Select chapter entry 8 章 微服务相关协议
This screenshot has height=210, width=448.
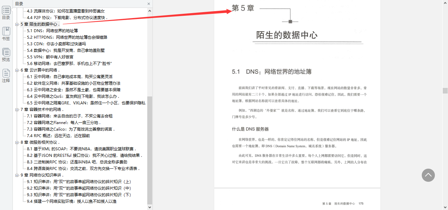pos(40,142)
